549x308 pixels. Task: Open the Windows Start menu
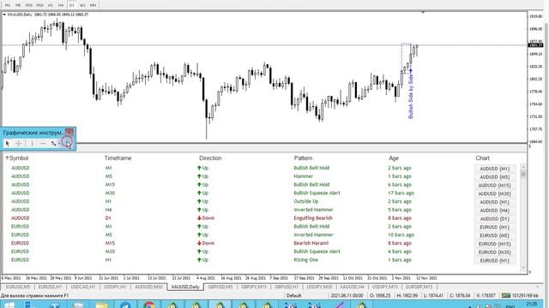click(x=9, y=305)
